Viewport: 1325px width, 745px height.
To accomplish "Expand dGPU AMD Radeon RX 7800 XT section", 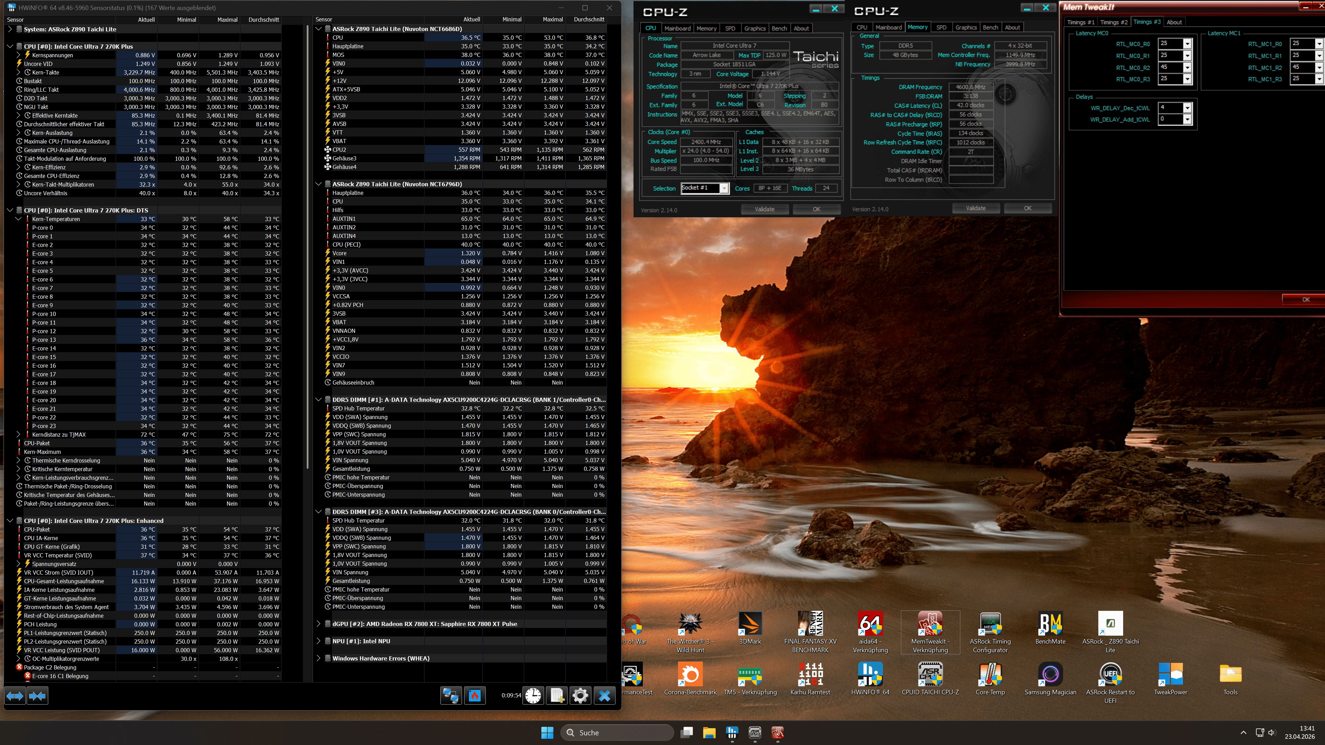I will [318, 624].
